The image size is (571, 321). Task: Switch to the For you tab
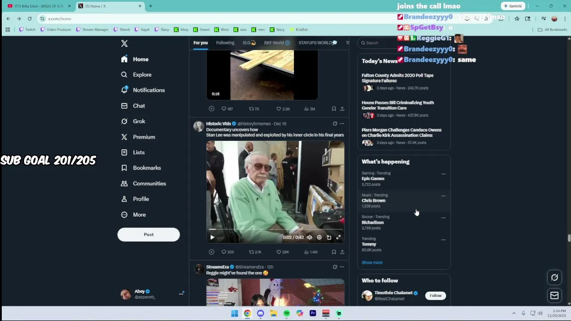(201, 43)
